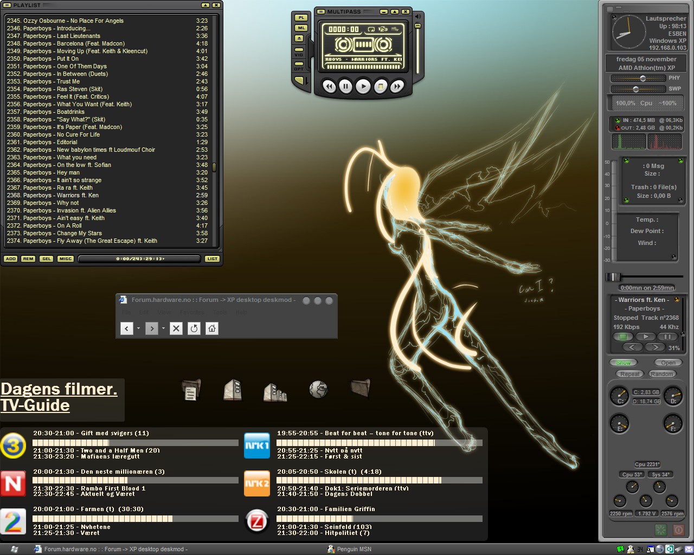This screenshot has width=694, height=555.
Task: Open the single computer tower desktop icon
Action: [233, 390]
